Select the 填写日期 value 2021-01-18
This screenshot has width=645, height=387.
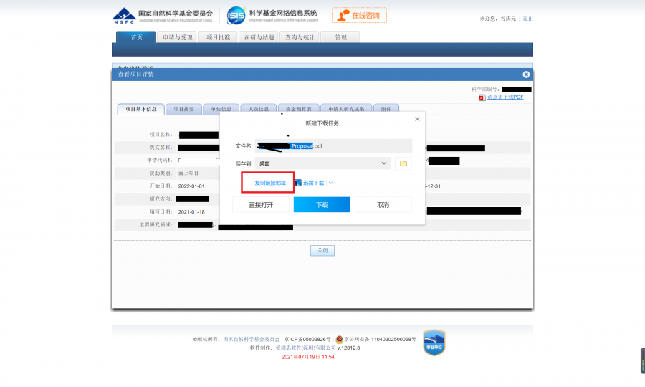[x=191, y=212]
